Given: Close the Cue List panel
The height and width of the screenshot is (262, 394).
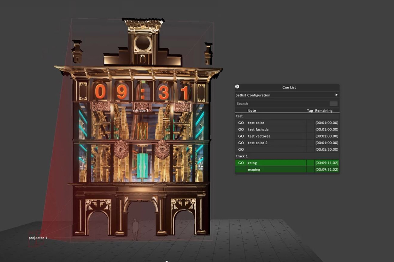Looking at the screenshot, I should [237, 87].
